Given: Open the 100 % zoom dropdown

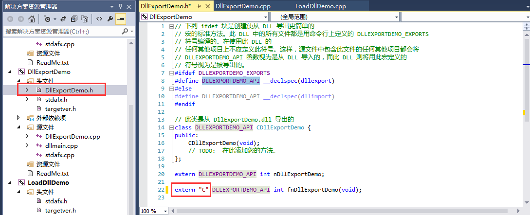Looking at the screenshot, I should click(x=165, y=211).
